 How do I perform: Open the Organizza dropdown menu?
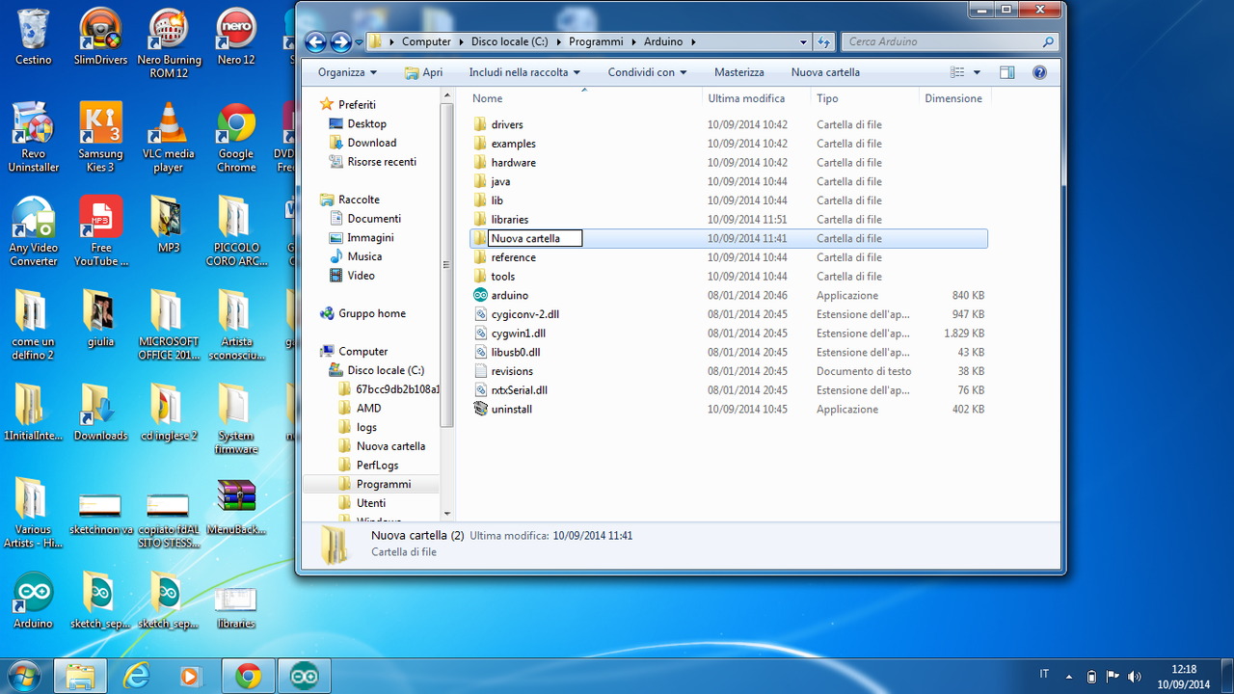347,72
